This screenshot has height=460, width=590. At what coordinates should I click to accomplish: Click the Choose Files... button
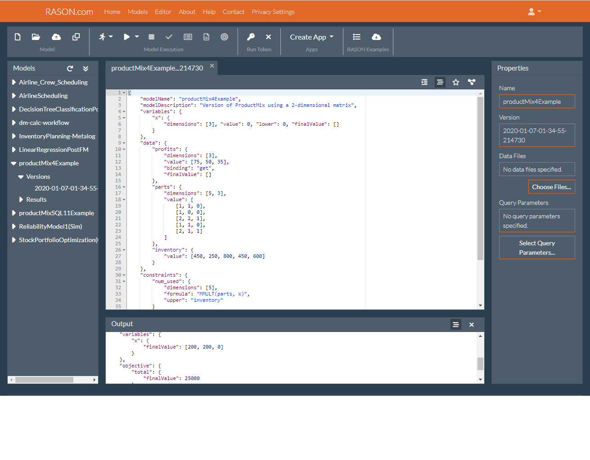pyautogui.click(x=551, y=187)
